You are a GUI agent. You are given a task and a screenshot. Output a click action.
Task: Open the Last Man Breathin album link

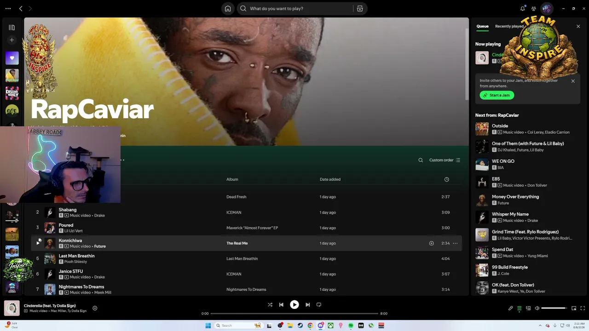(x=242, y=258)
